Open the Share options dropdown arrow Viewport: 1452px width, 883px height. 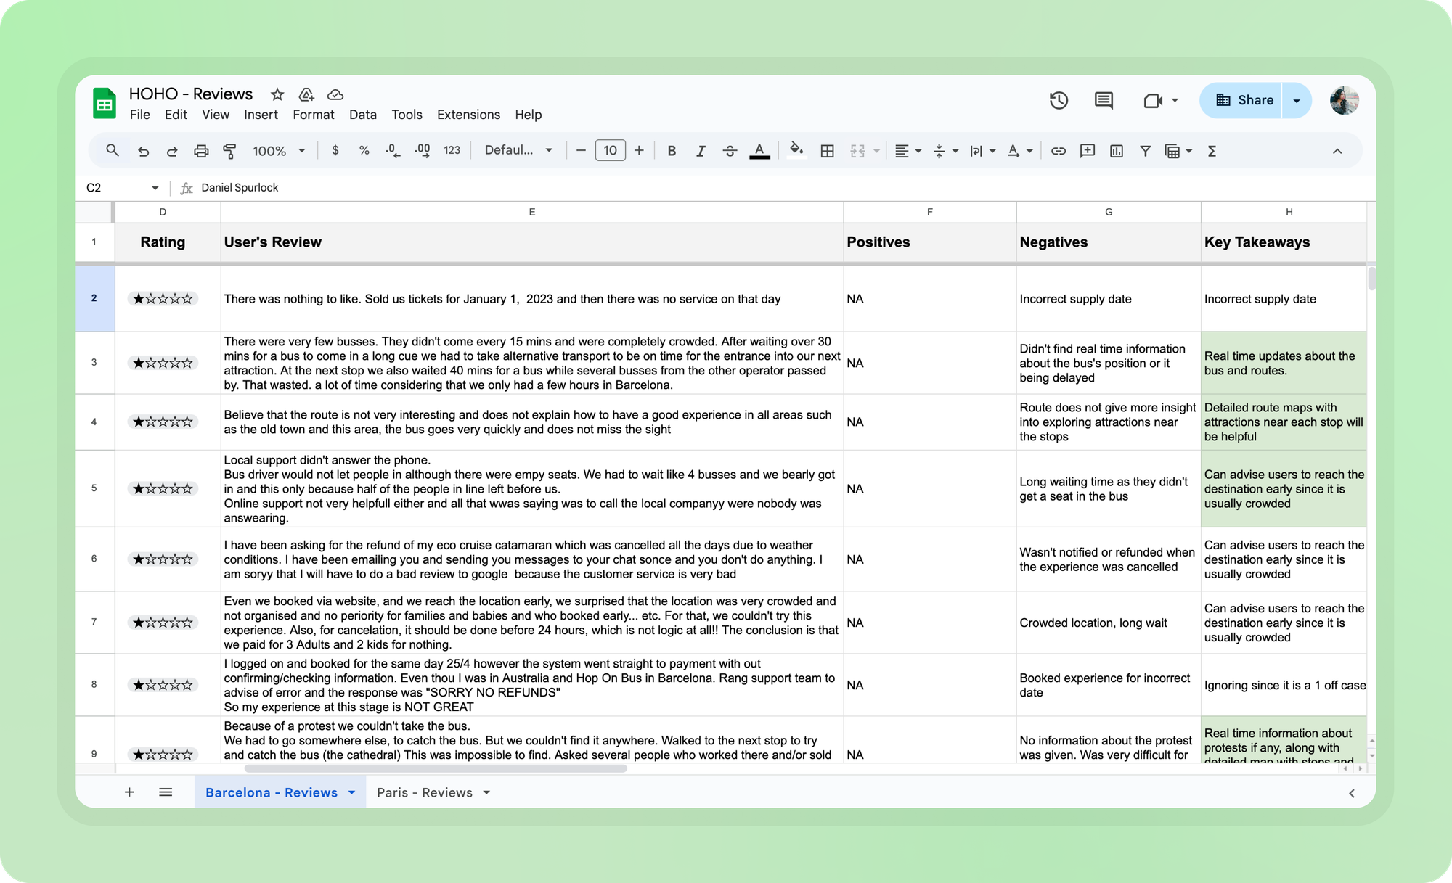coord(1297,101)
